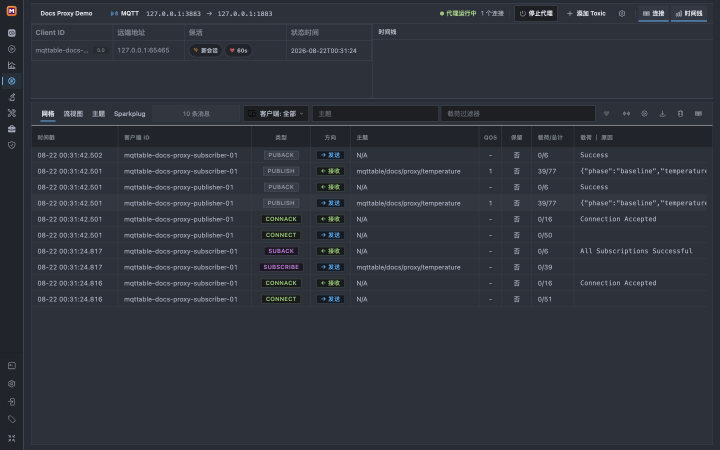
Task: Toggle the heartbeat filter icon in message toolbar
Action: click(606, 113)
